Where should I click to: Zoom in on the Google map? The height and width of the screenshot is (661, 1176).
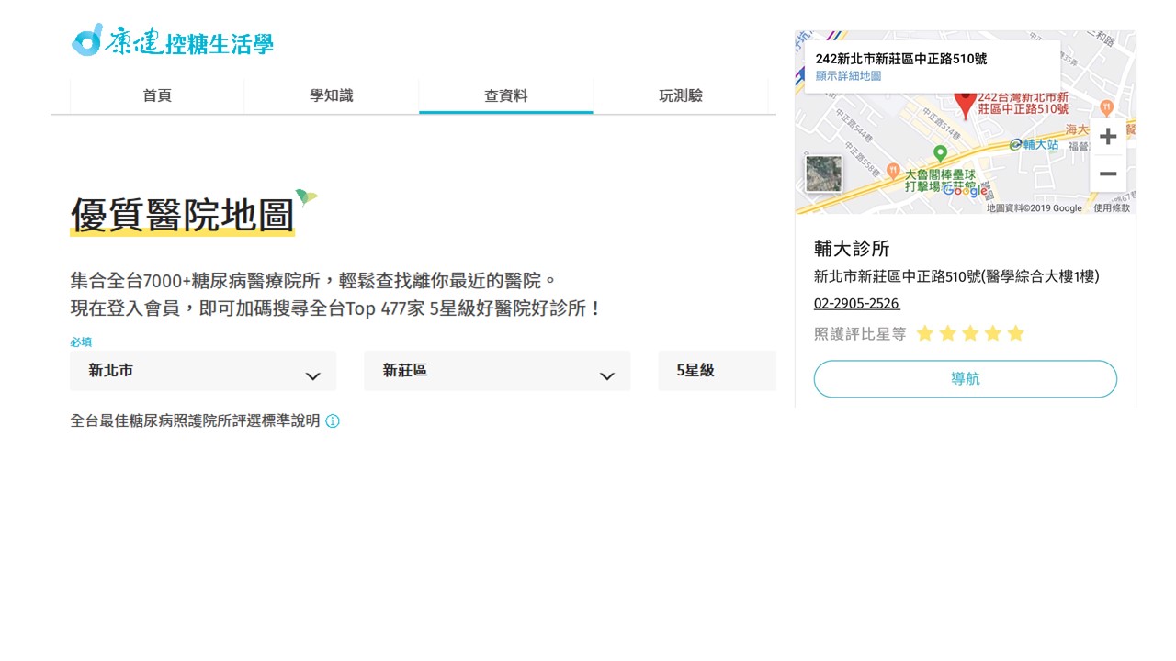click(x=1108, y=137)
